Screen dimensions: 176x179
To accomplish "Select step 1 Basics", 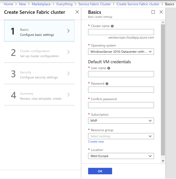I will pos(39,31).
